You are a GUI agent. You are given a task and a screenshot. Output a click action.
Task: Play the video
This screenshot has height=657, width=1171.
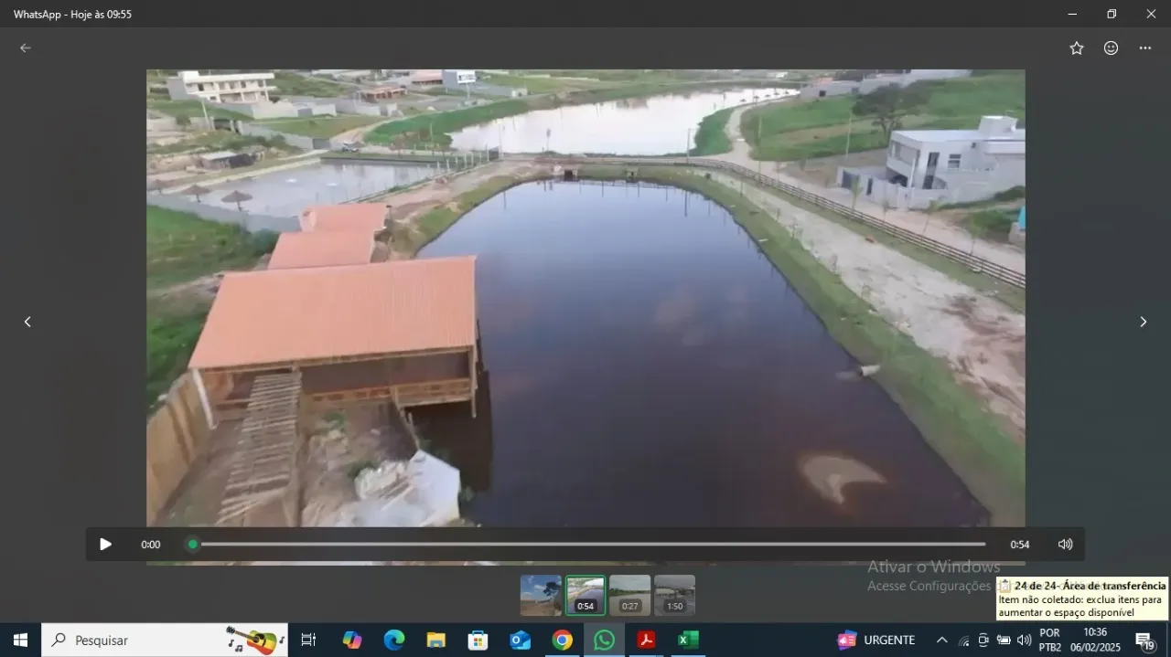tap(105, 545)
